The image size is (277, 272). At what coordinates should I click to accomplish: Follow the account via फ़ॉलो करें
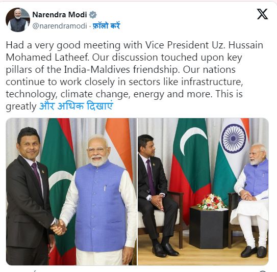point(107,26)
